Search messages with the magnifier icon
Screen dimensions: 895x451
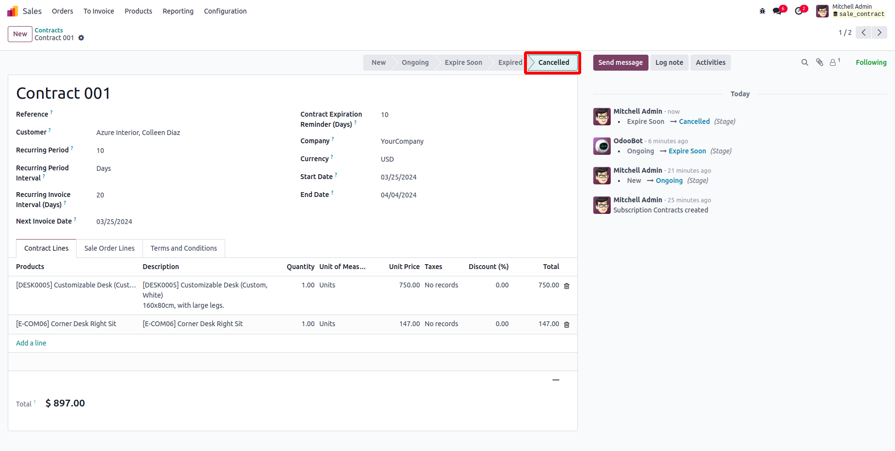point(805,62)
